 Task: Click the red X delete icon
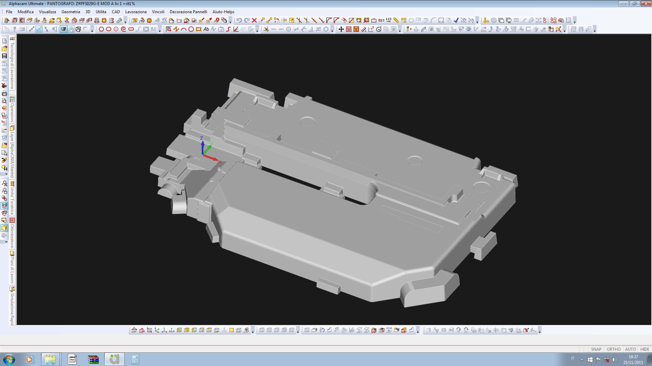click(x=254, y=20)
